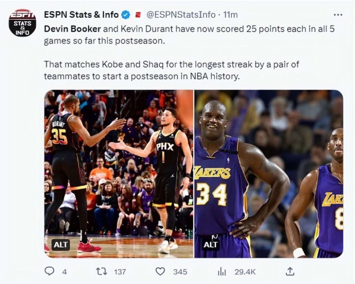The height and width of the screenshot is (284, 355).
Task: Click the 137 retweet count
Action: (120, 272)
